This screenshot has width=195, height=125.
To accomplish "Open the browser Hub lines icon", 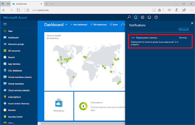I will (169, 10).
